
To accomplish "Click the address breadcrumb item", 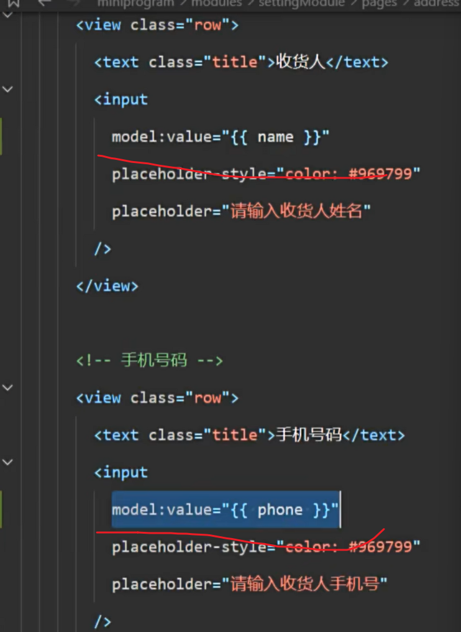I will (437, 3).
